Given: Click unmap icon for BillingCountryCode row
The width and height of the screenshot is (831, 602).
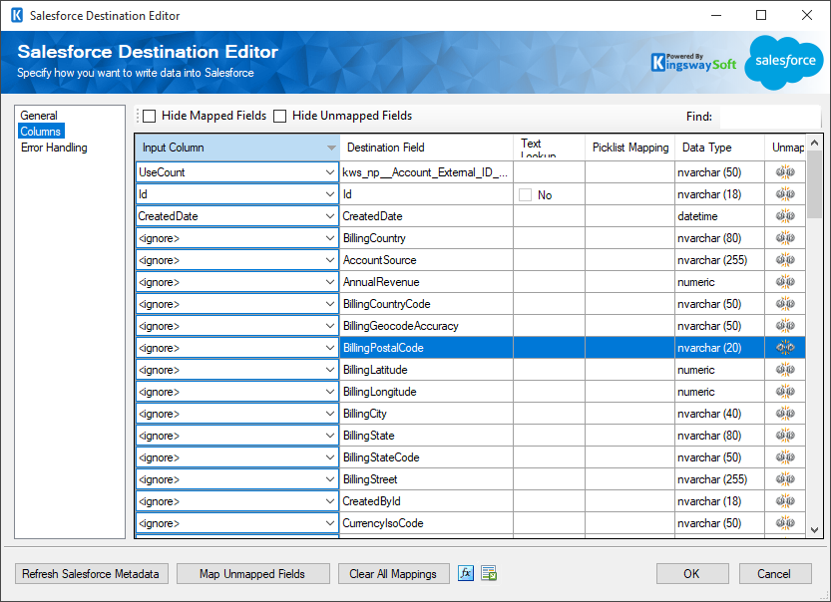Looking at the screenshot, I should pyautogui.click(x=785, y=304).
